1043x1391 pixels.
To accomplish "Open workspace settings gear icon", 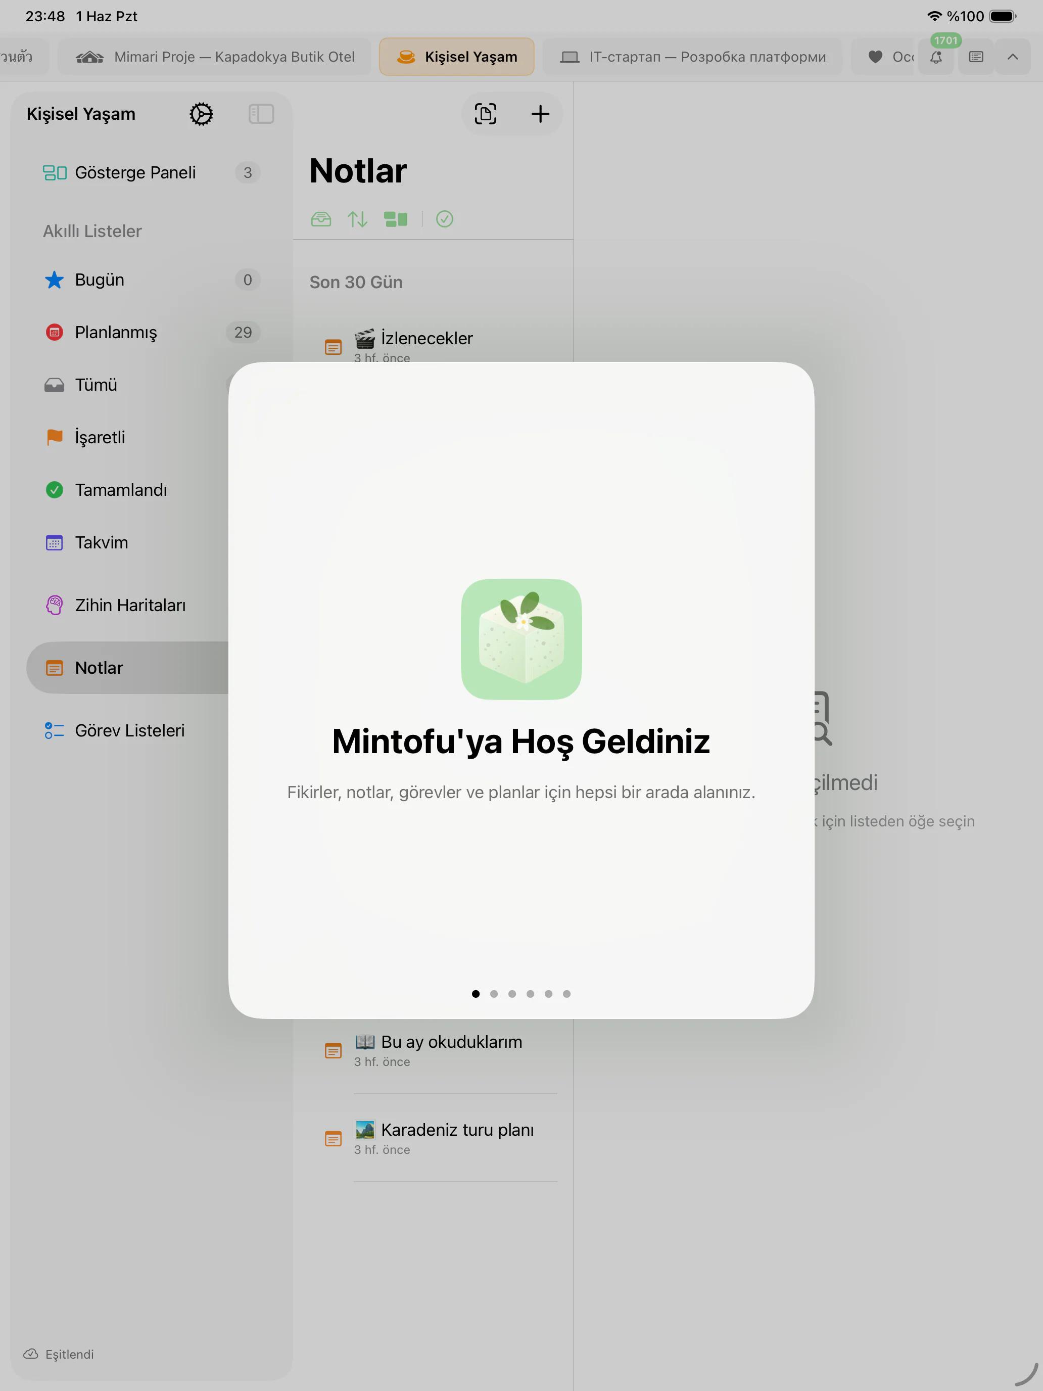I will coord(201,114).
